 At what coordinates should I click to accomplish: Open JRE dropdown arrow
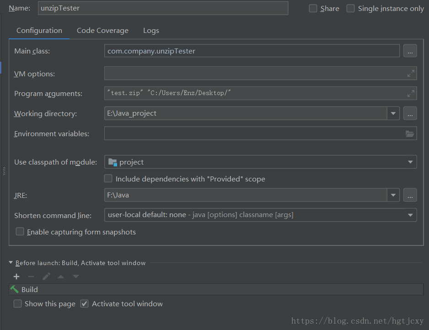pos(393,195)
